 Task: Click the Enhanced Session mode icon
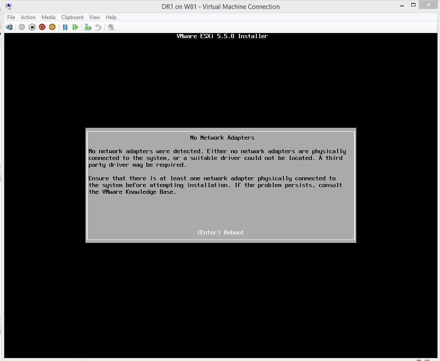point(110,27)
